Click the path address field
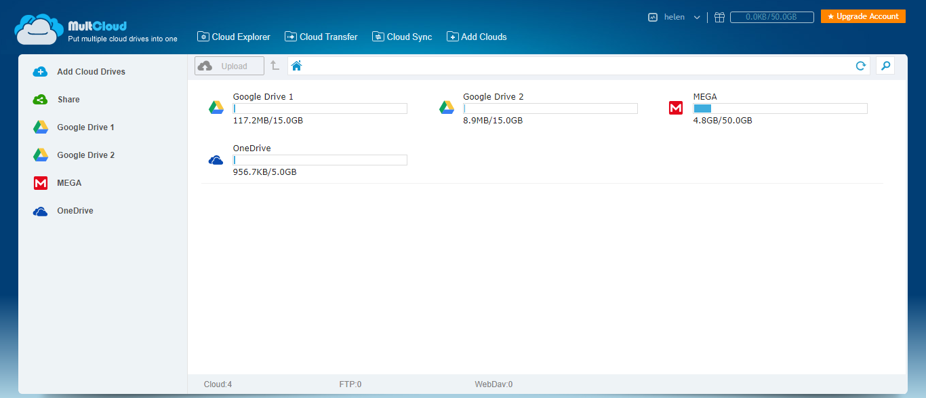Viewport: 926px width, 398px height. click(580, 66)
